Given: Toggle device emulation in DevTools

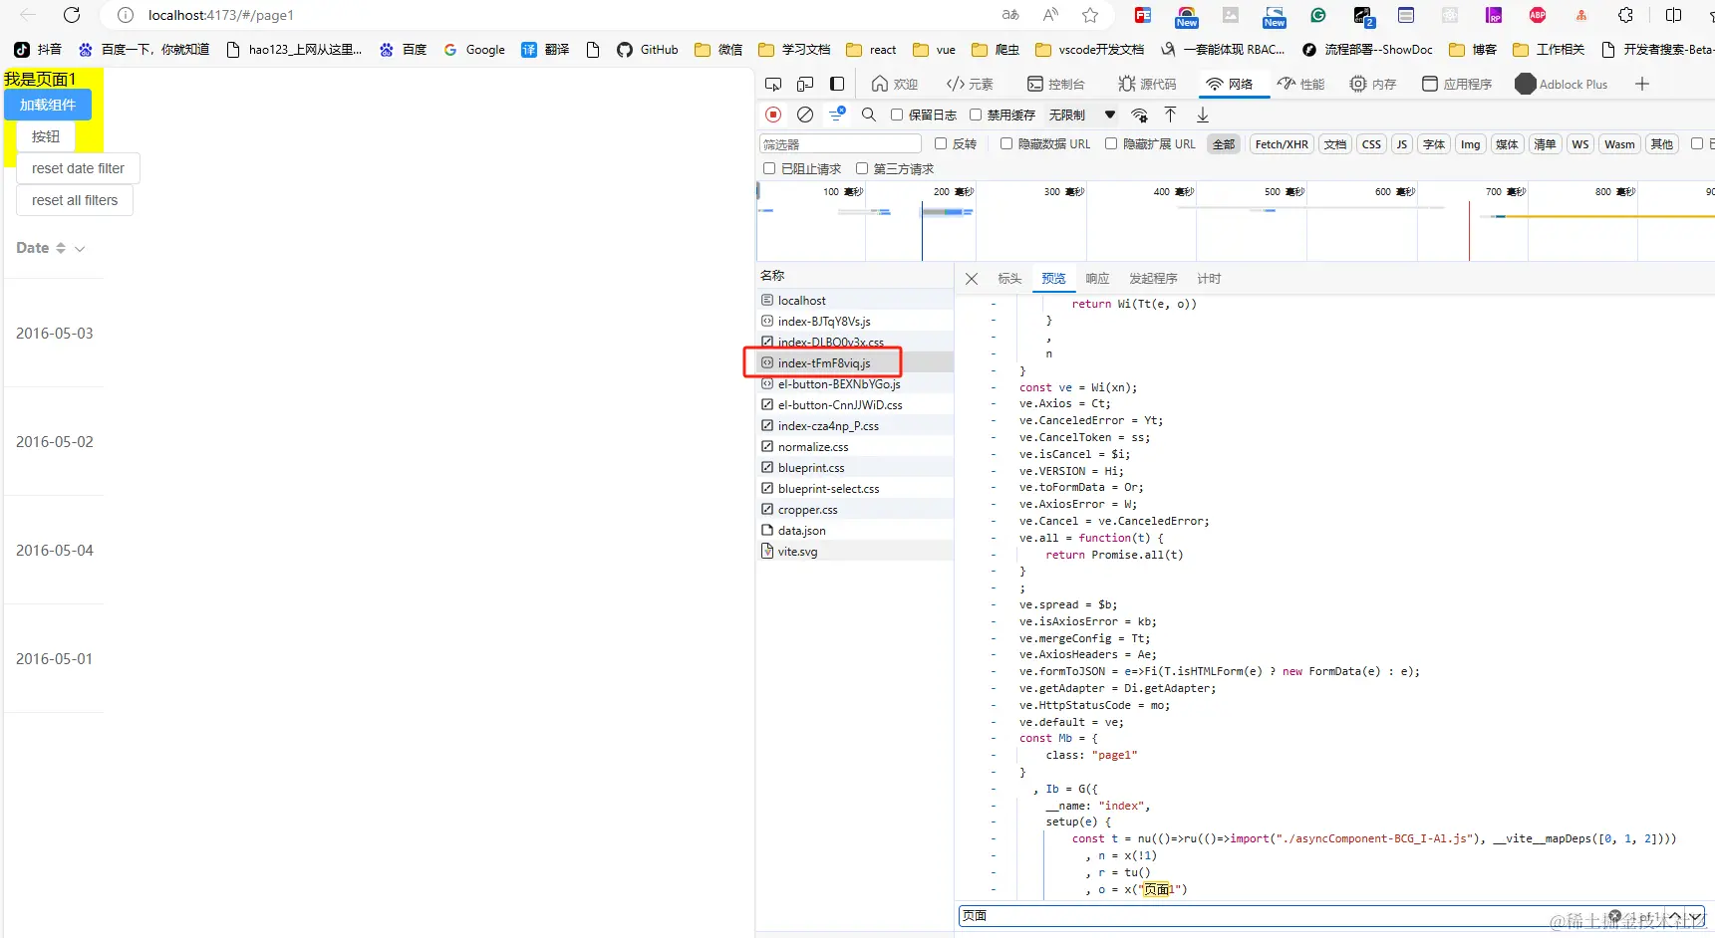Looking at the screenshot, I should point(805,85).
